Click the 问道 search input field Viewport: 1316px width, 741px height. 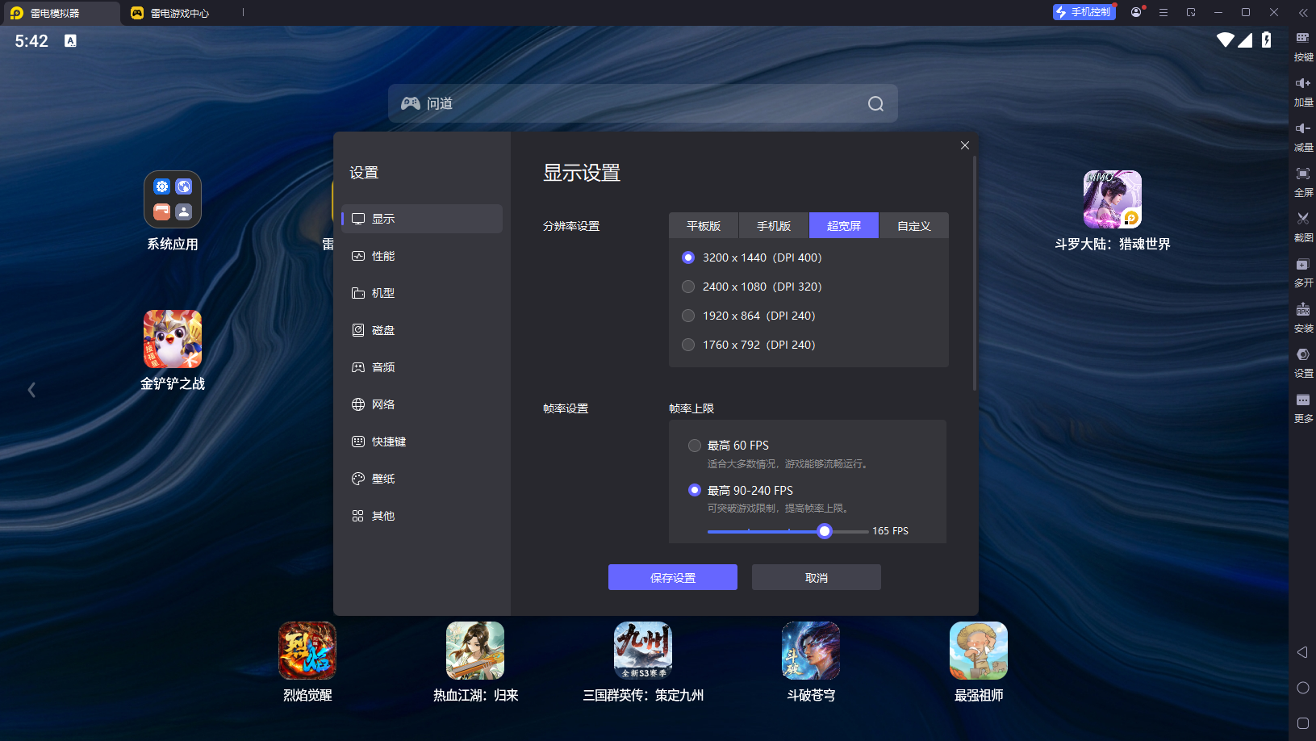(x=643, y=103)
